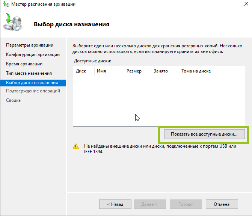Click the Сводка step in the sidebar
The height and width of the screenshot is (216, 252).
coord(14,100)
